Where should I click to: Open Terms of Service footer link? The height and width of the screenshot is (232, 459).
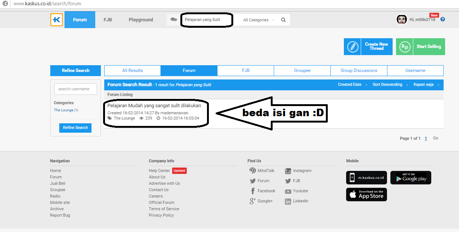tap(164, 209)
